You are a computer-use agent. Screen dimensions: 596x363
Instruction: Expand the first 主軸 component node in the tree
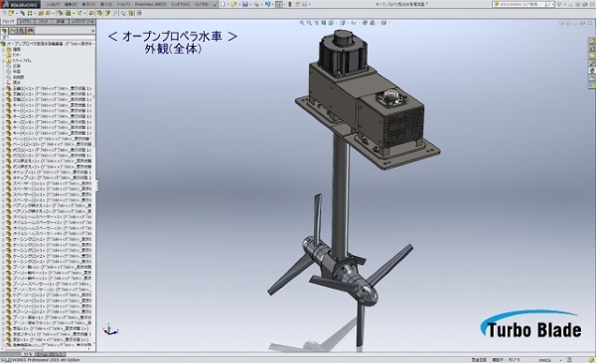pyautogui.click(x=3, y=88)
